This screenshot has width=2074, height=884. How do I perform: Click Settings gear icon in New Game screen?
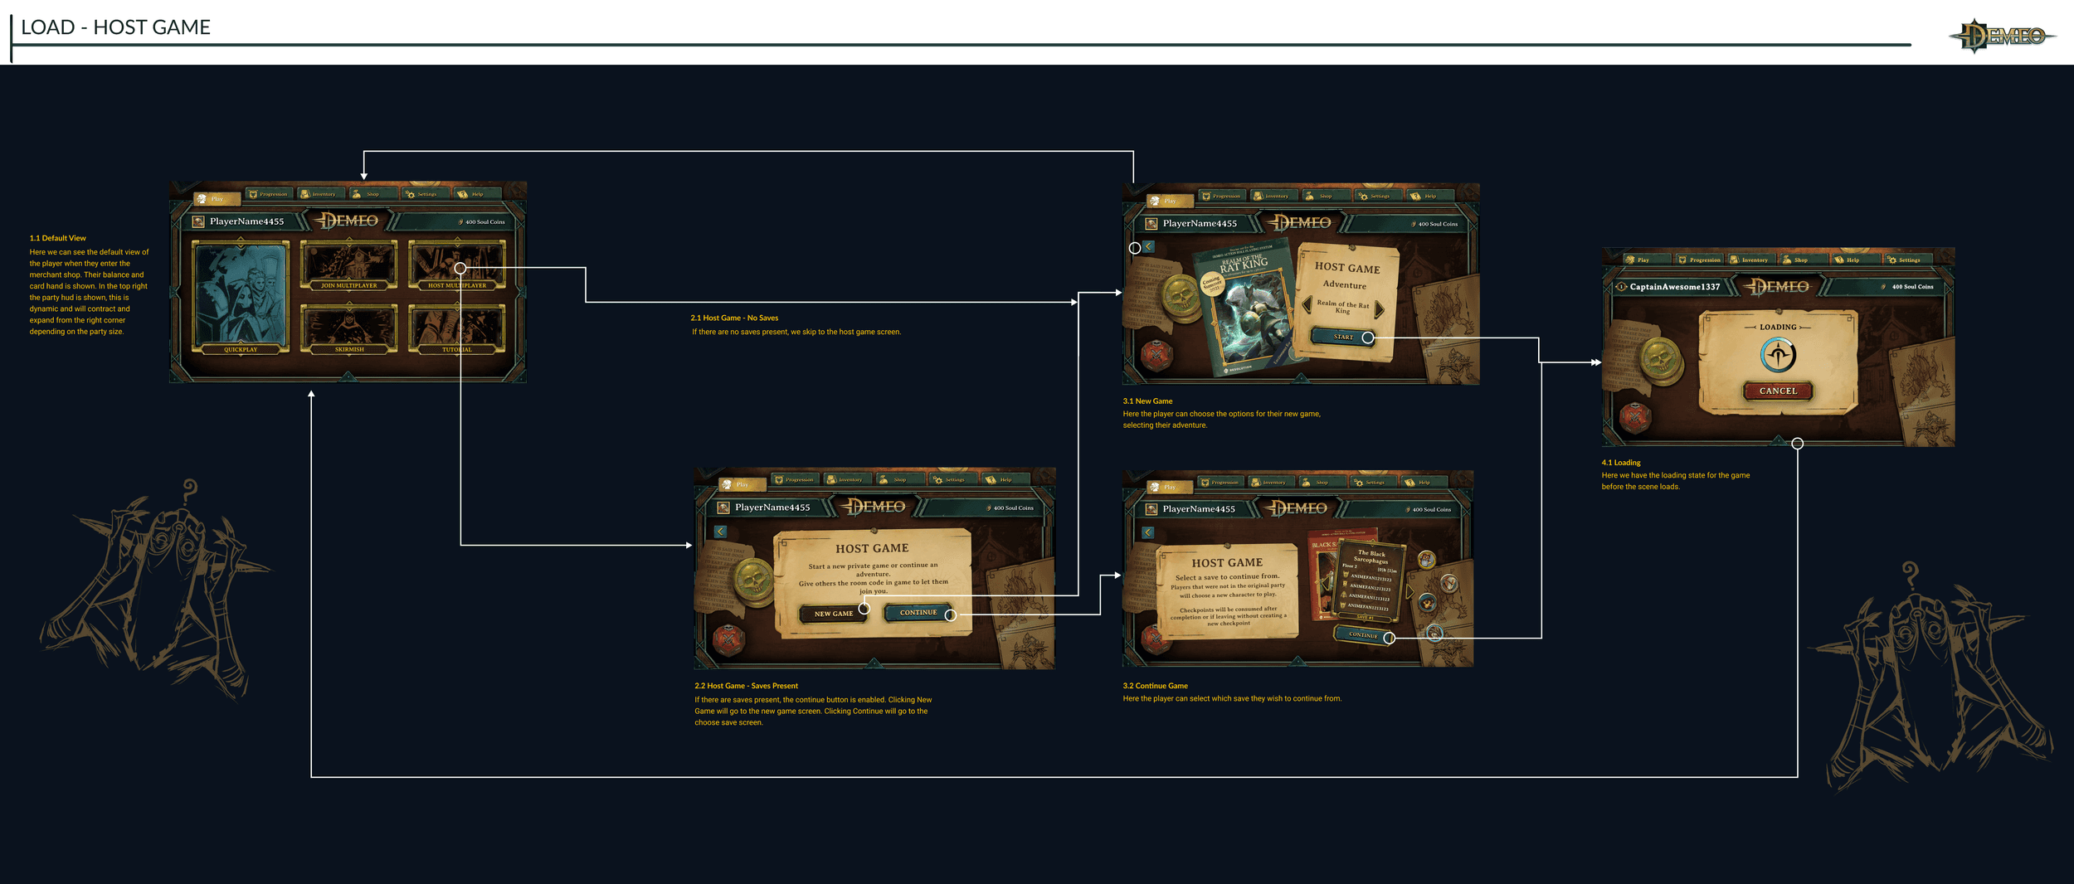pos(1363,196)
